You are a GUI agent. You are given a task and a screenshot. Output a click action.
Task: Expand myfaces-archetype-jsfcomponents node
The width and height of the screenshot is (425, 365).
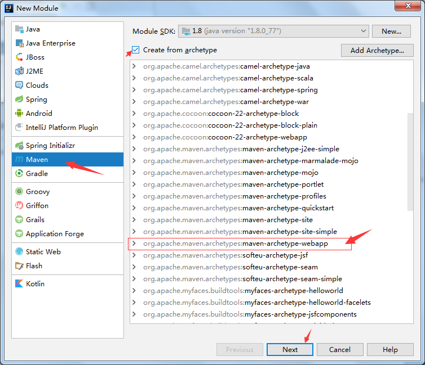click(x=134, y=314)
